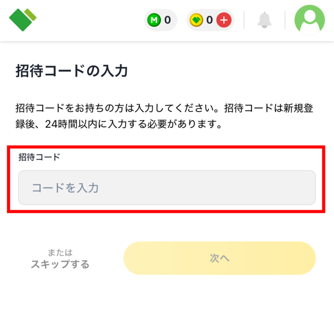The height and width of the screenshot is (311, 334).
Task: Click the empty header area beside the logo
Action: (x=91, y=20)
